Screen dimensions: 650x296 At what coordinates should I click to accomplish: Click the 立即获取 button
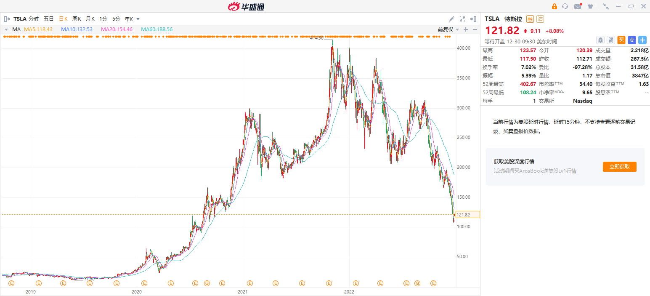(x=619, y=167)
